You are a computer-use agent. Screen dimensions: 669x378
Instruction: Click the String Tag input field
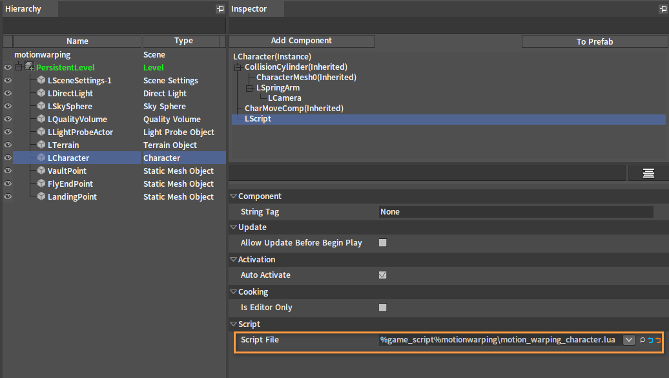516,212
